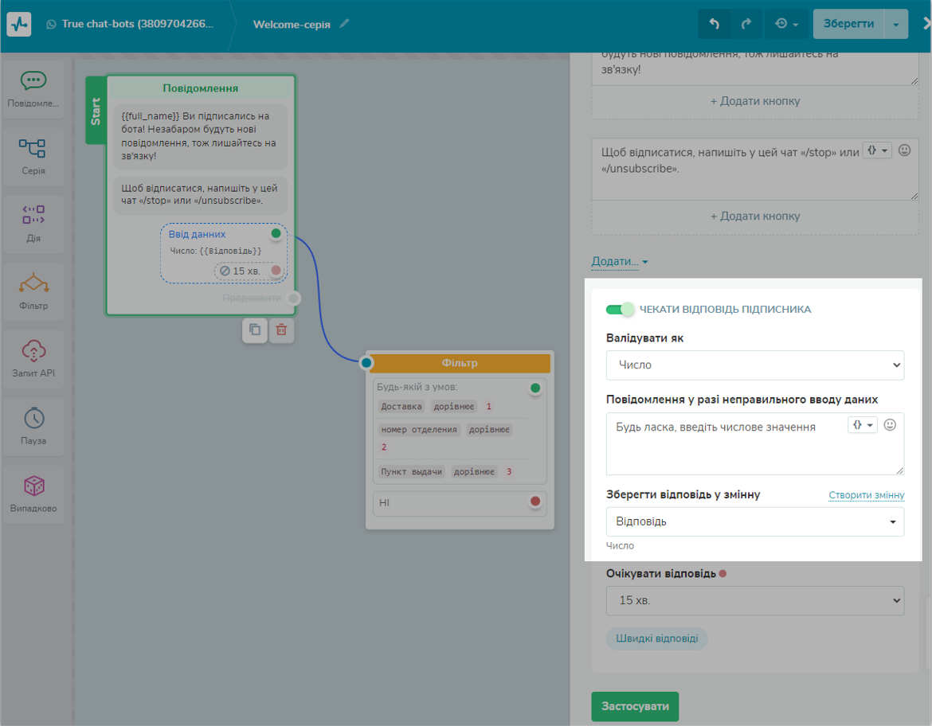
Task: Click Додати кнопку under first message
Action: 755,101
